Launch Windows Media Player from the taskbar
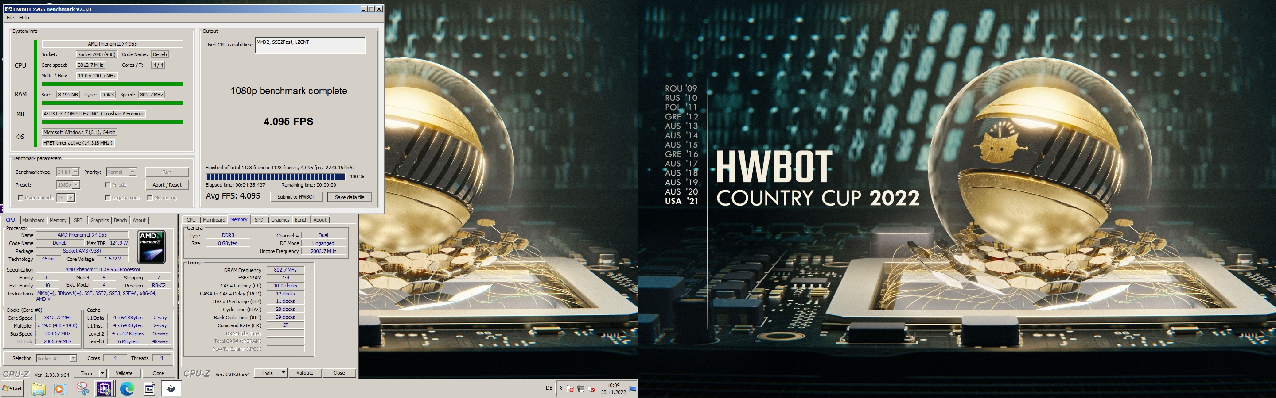Image resolution: width=1276 pixels, height=398 pixels. click(x=60, y=389)
